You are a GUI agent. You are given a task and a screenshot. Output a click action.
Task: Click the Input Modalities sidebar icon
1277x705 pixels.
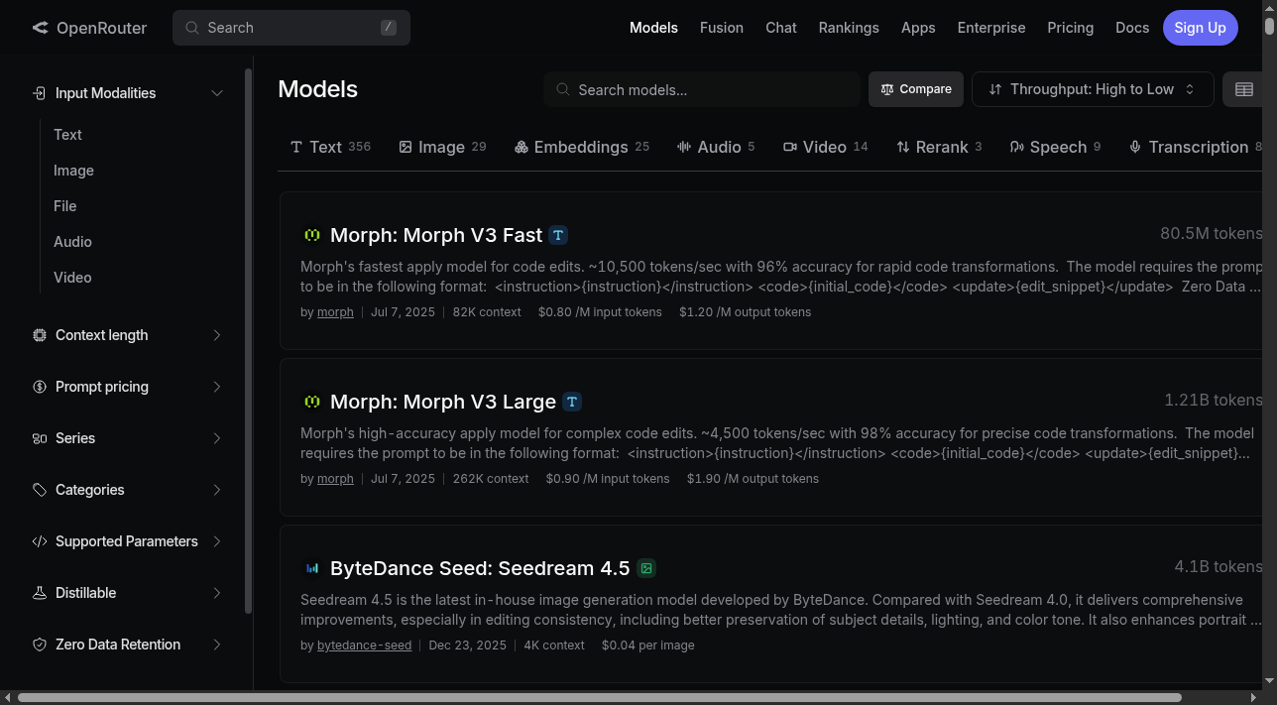(x=40, y=93)
